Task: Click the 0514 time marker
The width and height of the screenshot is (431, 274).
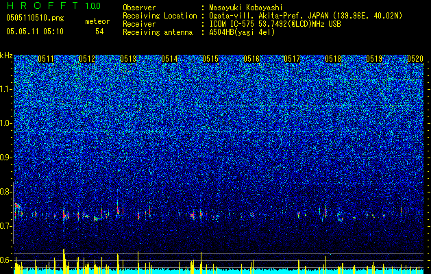Action: tap(169, 59)
